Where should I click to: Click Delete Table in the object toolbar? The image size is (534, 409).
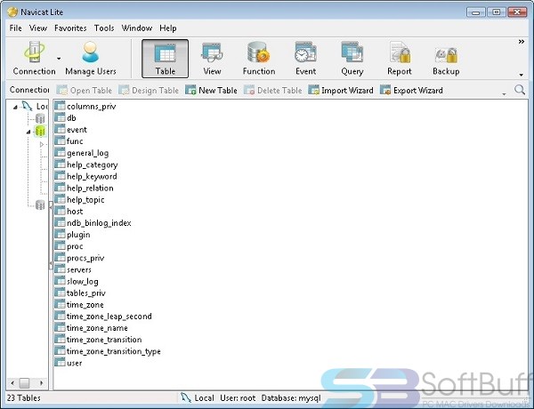coord(273,90)
